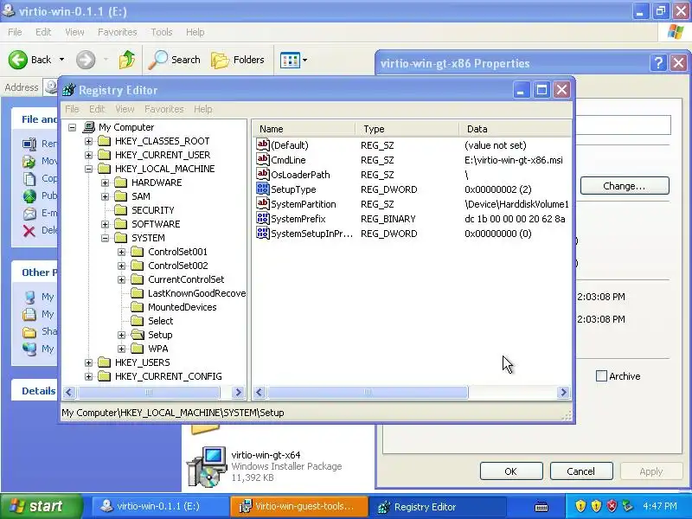Click OK in Properties dialog
This screenshot has height=519, width=692.
[511, 471]
